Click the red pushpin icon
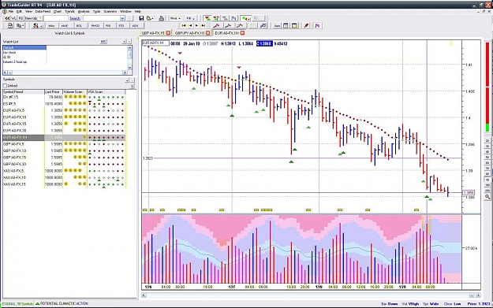This screenshot has width=493, height=308. coord(306,26)
